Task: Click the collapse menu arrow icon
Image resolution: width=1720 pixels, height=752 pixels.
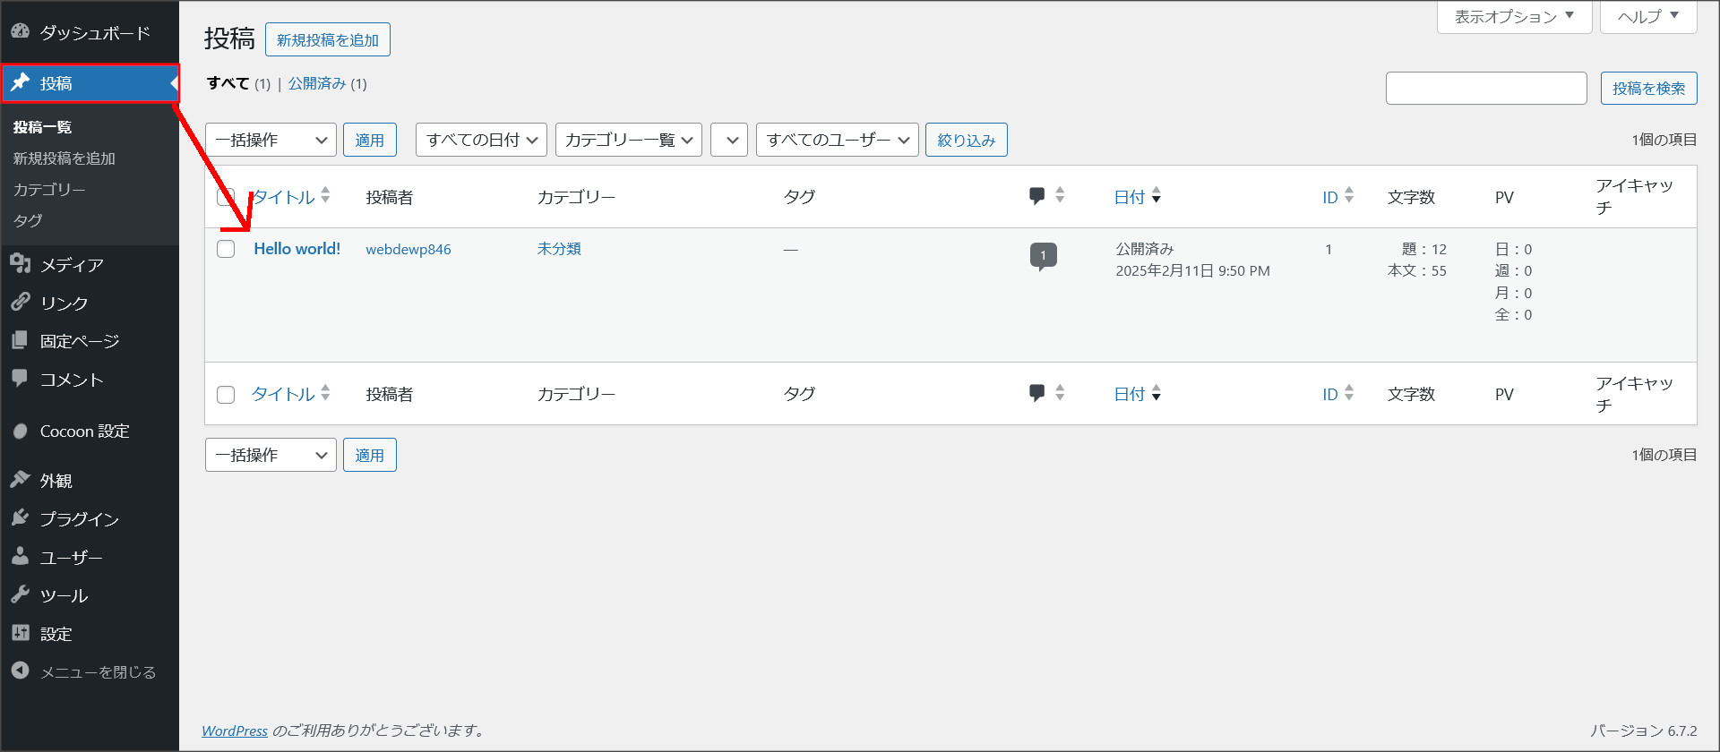Action: (x=20, y=671)
